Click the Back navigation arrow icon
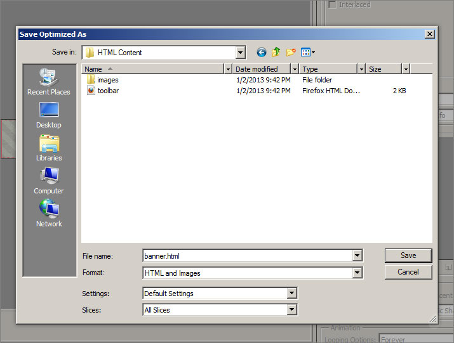Image resolution: width=454 pixels, height=343 pixels. coord(261,53)
